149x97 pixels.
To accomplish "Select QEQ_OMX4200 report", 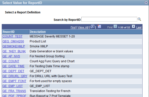I will click(13, 41).
